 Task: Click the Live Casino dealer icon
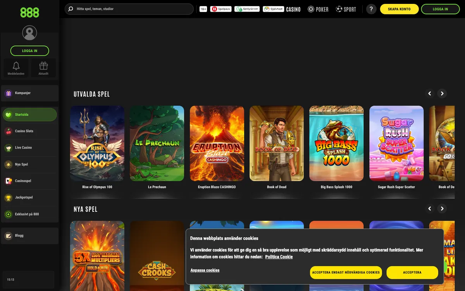point(8,148)
